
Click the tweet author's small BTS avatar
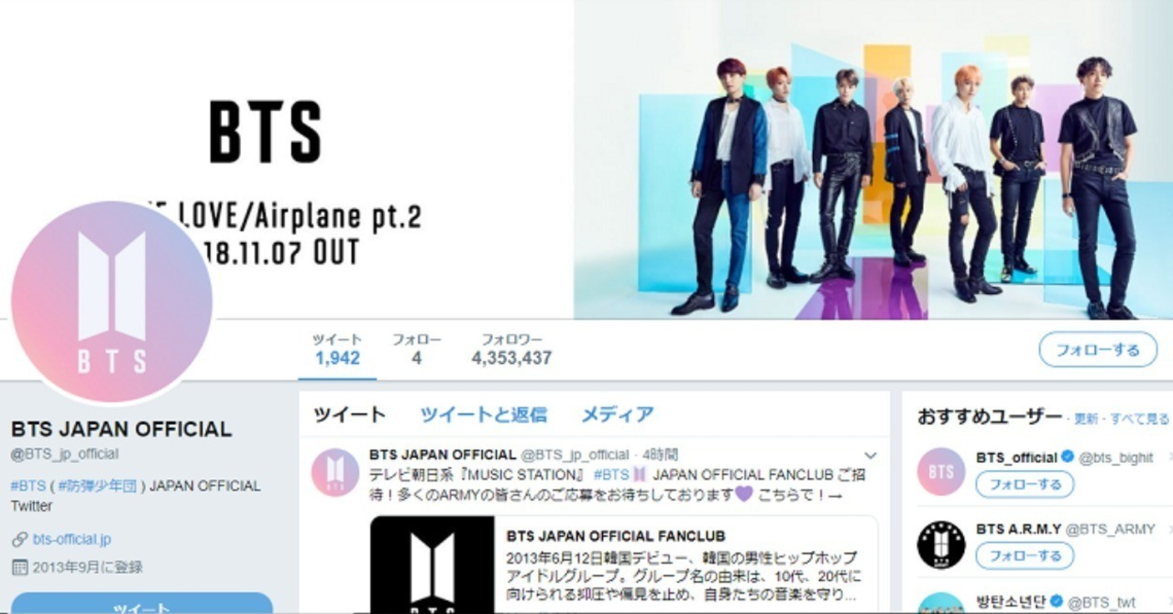[x=334, y=473]
